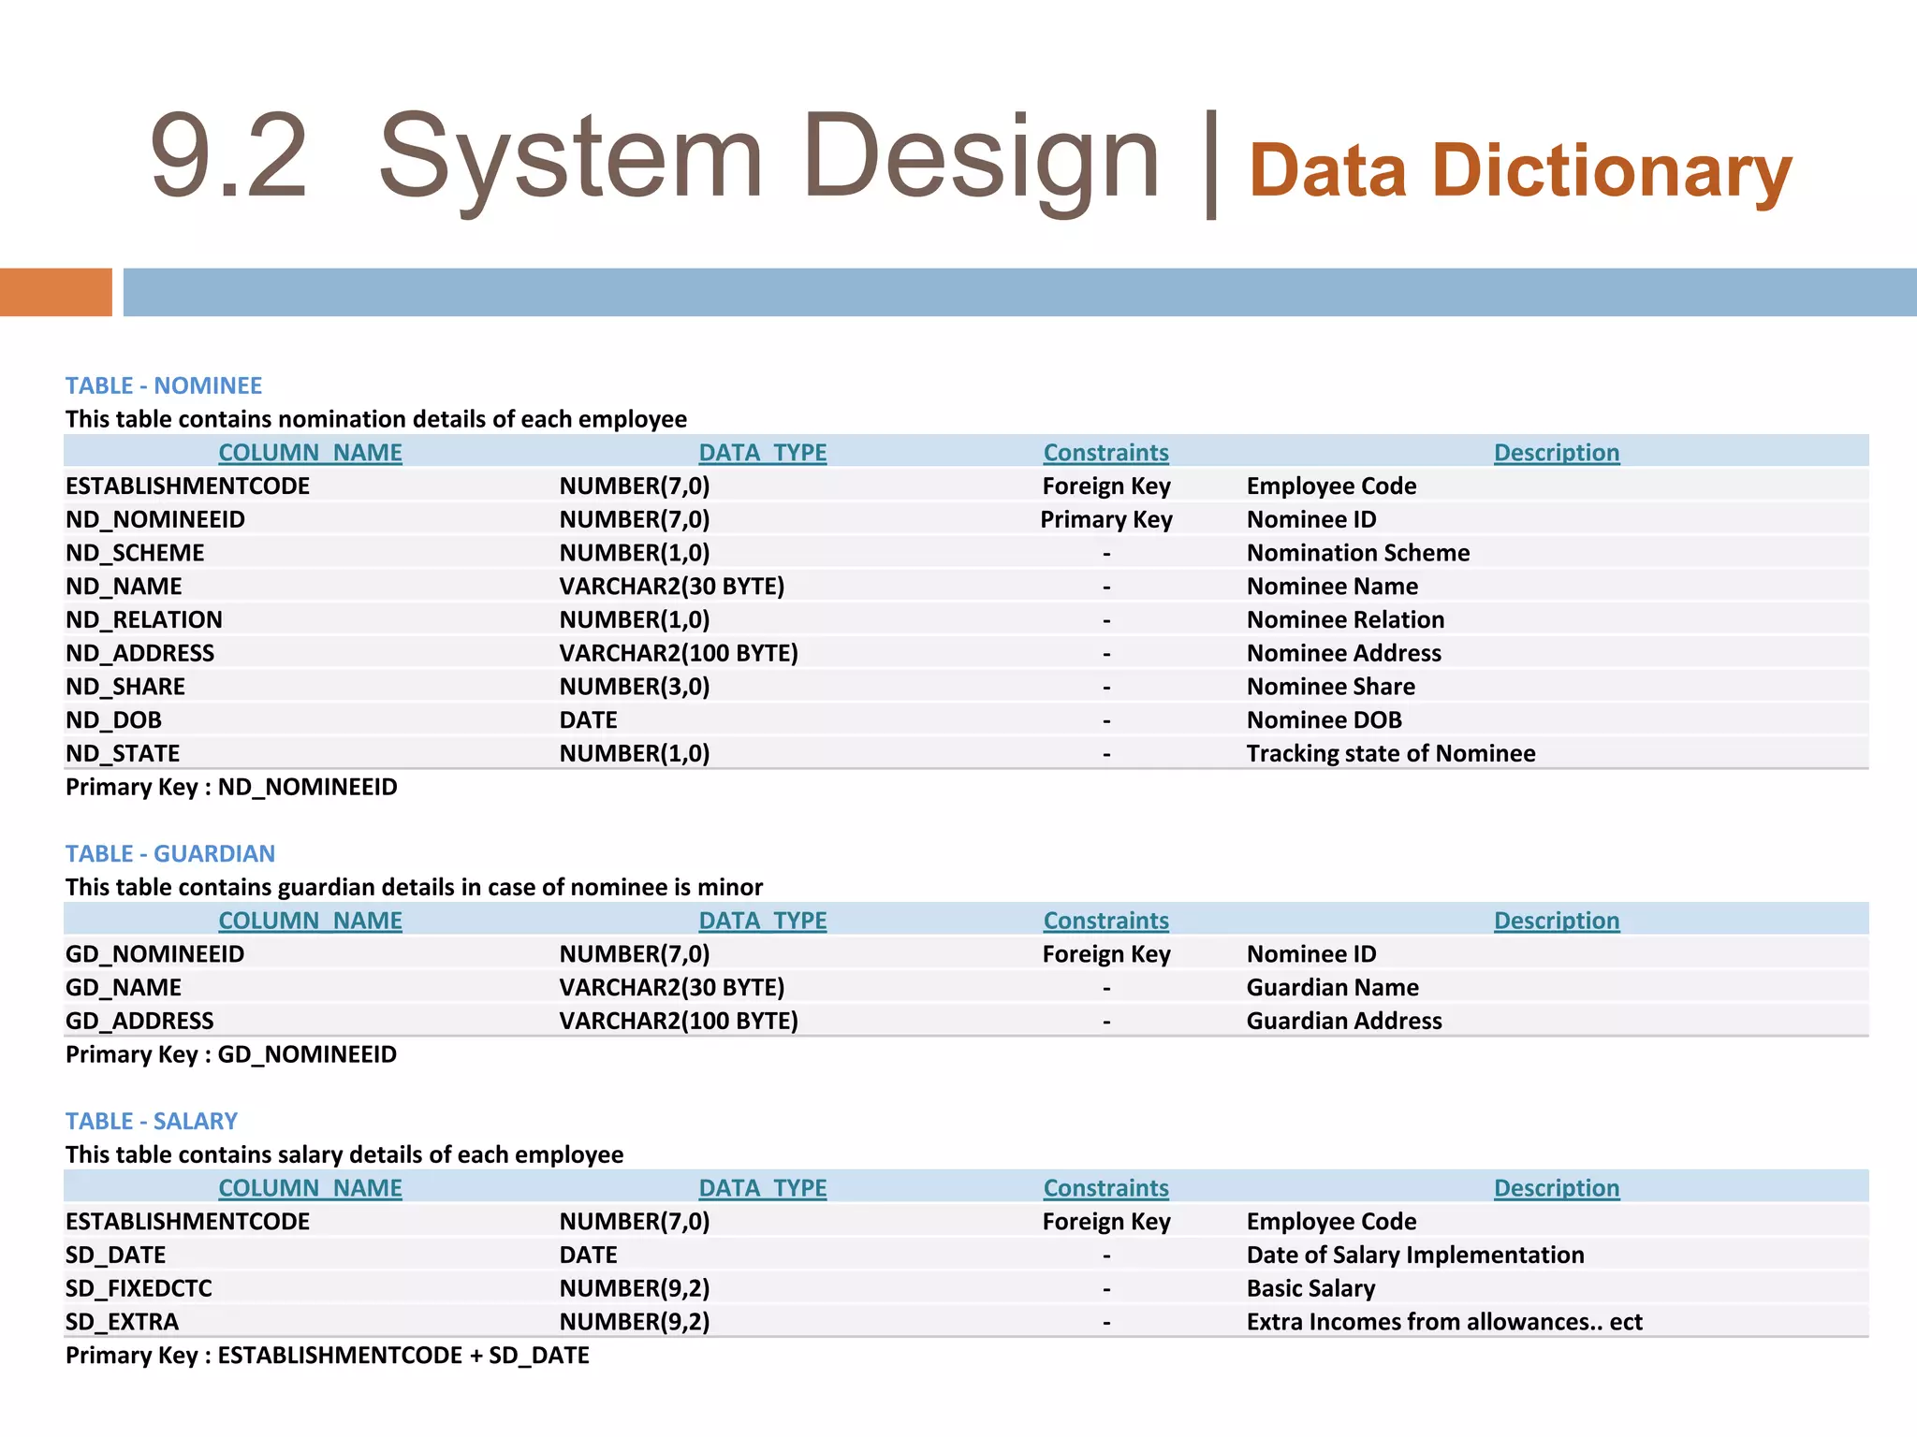The width and height of the screenshot is (1917, 1437).
Task: Click 'This table contains guardian details' caption
Action: point(414,887)
